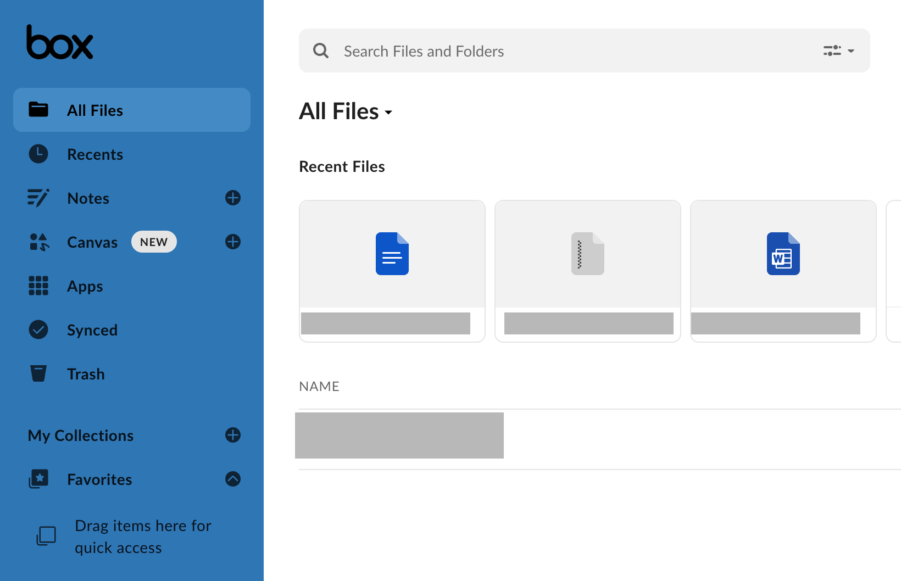
Task: Click the Notes pencil-lines icon
Action: [x=38, y=198]
